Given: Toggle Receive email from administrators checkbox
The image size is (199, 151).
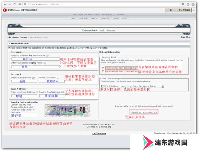Looking at the screenshot, I should 103,68.
